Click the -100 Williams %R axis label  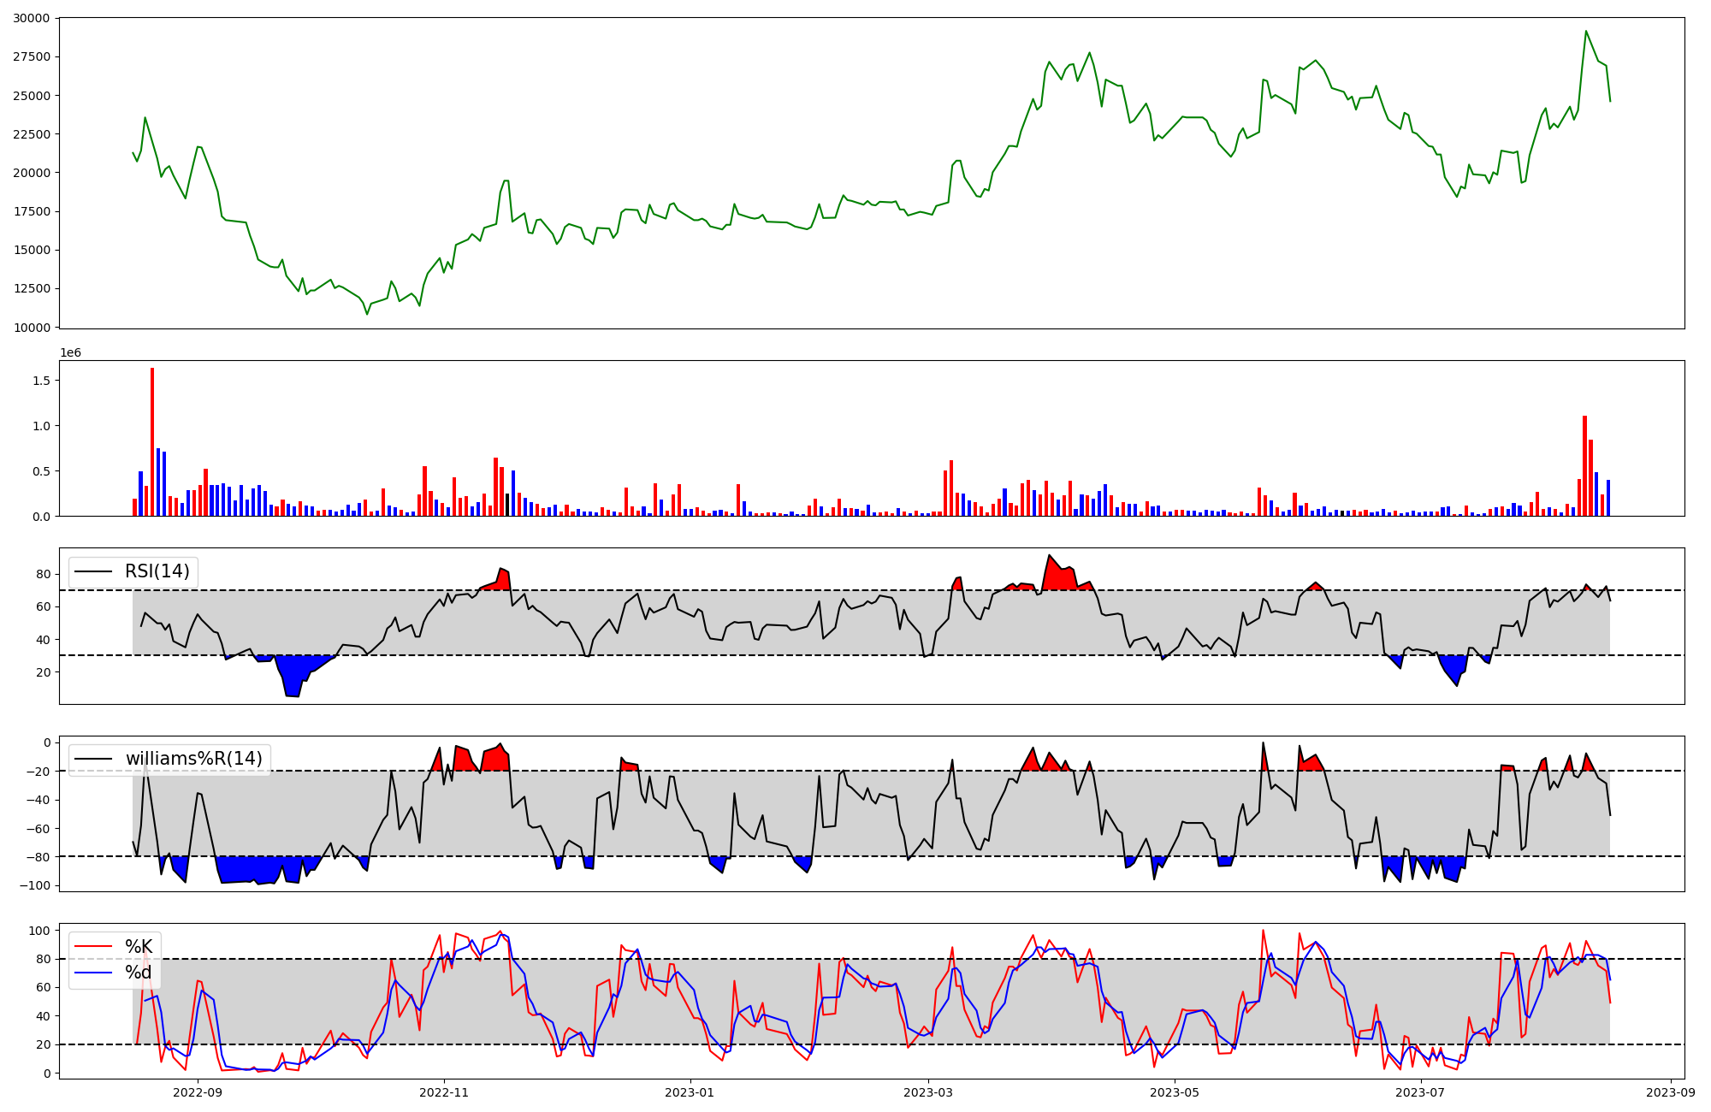coord(34,884)
